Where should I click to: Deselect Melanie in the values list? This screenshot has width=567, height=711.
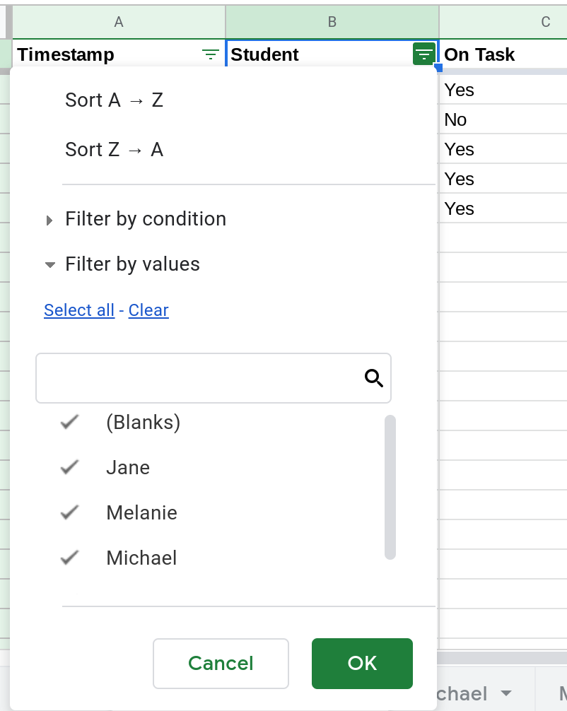tap(69, 512)
